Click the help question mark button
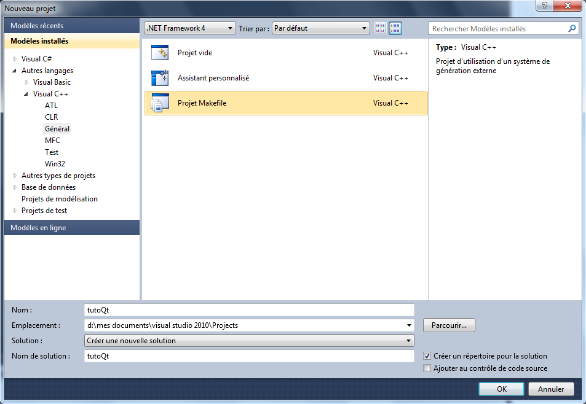Image resolution: width=586 pixels, height=404 pixels. [543, 6]
